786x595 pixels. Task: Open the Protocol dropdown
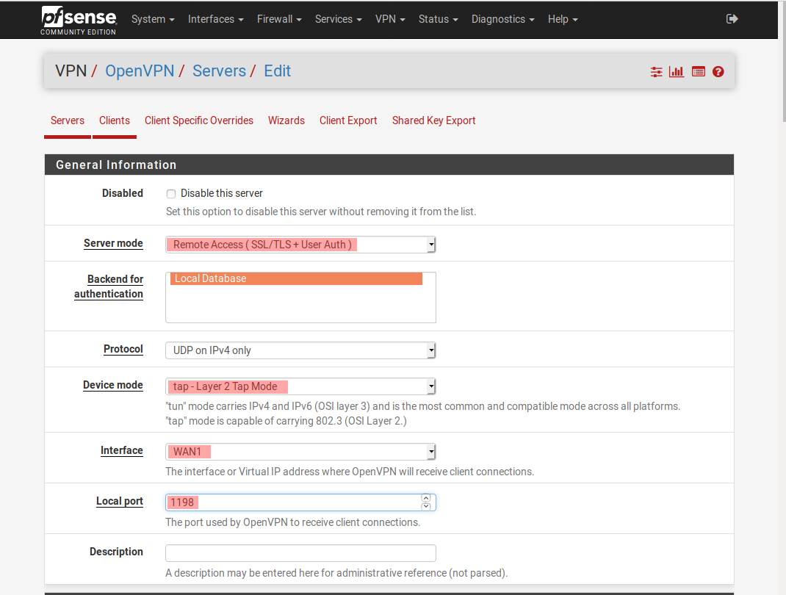click(x=300, y=350)
